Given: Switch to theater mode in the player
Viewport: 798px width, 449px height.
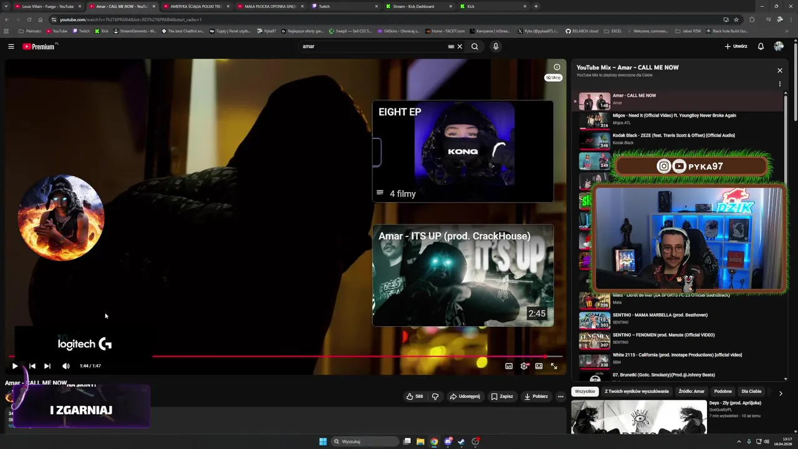Looking at the screenshot, I should pos(539,366).
